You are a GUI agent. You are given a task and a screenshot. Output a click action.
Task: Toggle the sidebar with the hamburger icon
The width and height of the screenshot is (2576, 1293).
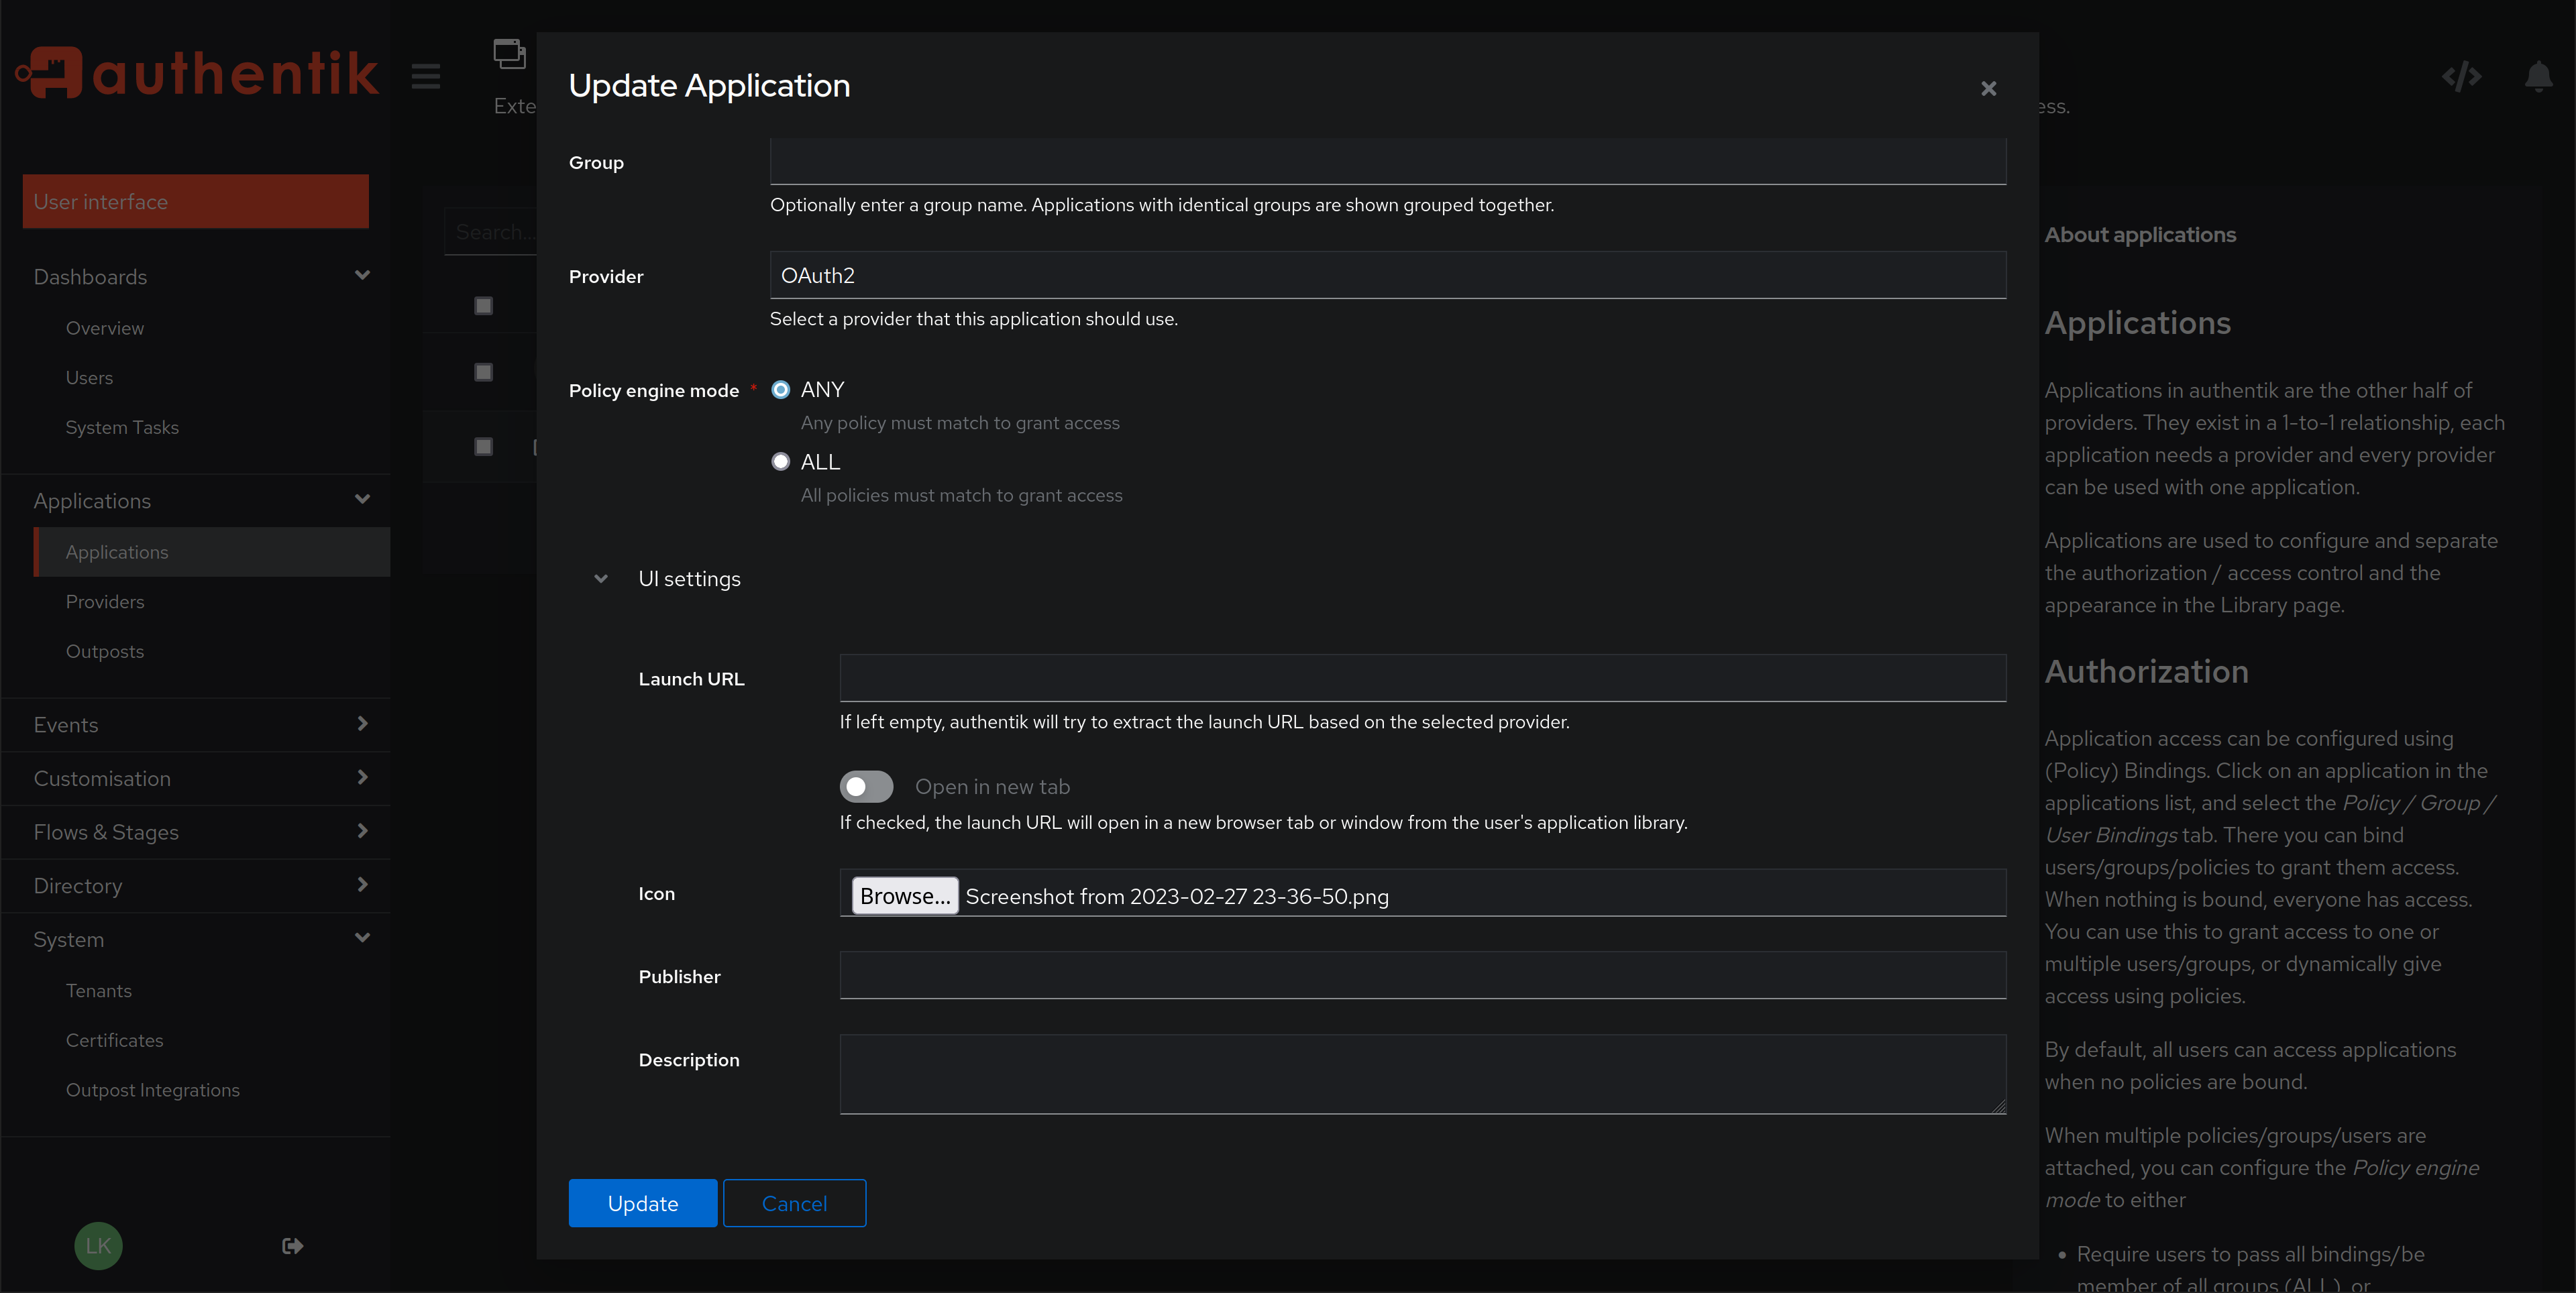(x=425, y=75)
